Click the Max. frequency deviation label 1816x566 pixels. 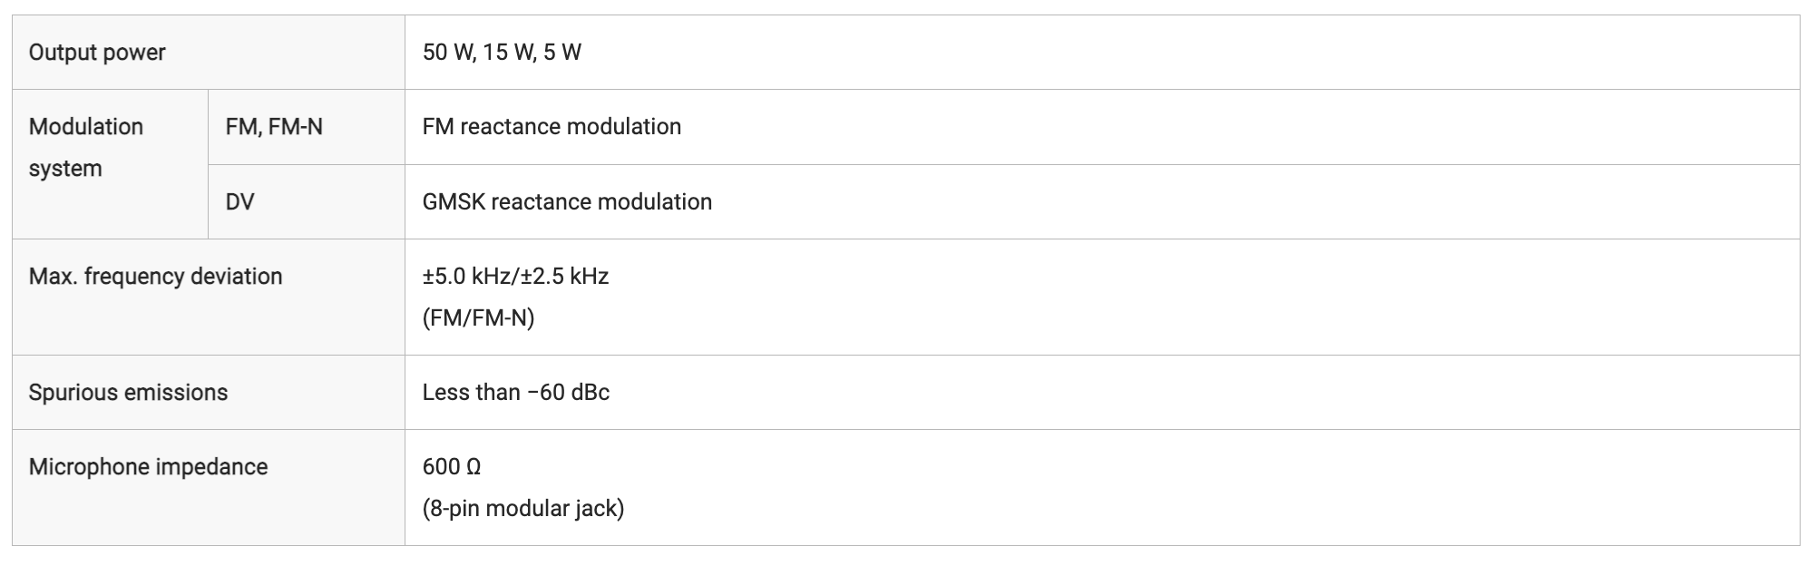click(x=155, y=276)
